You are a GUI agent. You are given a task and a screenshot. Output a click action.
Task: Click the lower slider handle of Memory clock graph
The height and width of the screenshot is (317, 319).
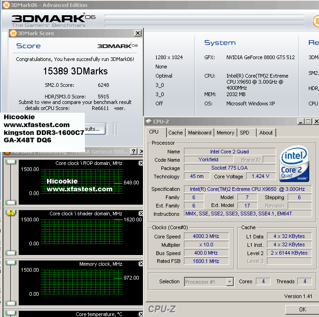tap(11, 303)
